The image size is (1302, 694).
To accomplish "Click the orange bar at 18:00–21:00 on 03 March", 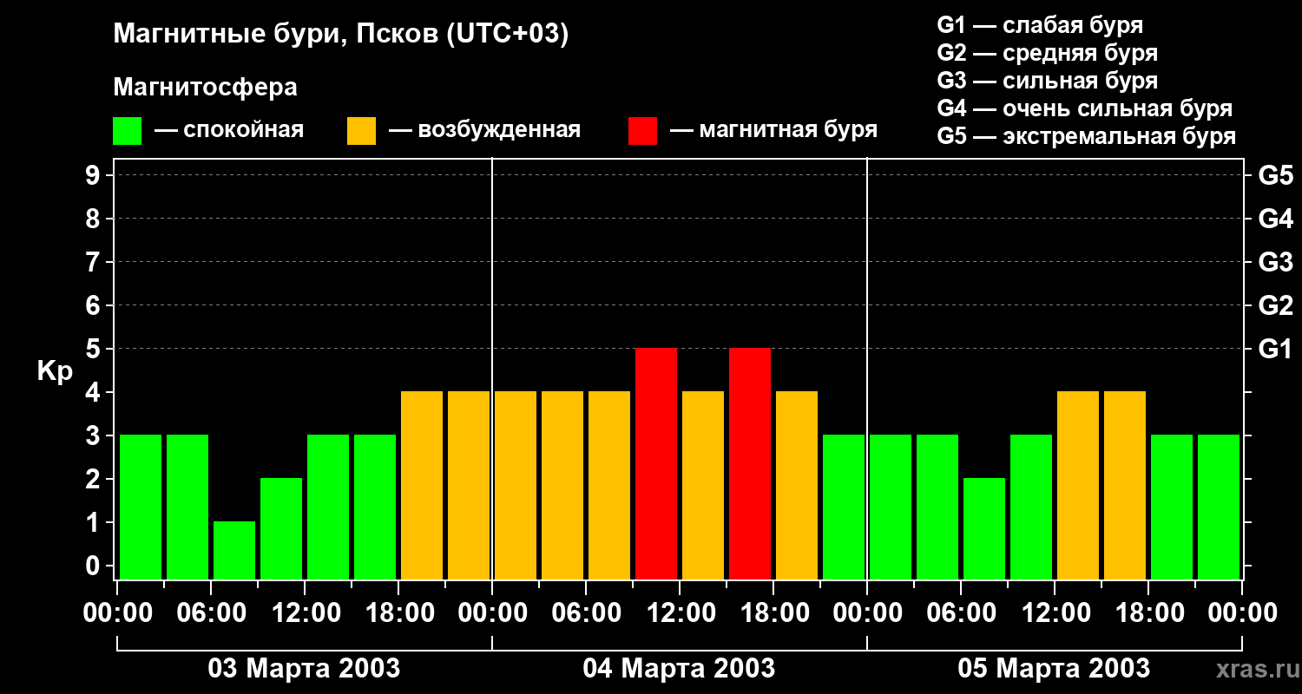I will pyautogui.click(x=422, y=485).
